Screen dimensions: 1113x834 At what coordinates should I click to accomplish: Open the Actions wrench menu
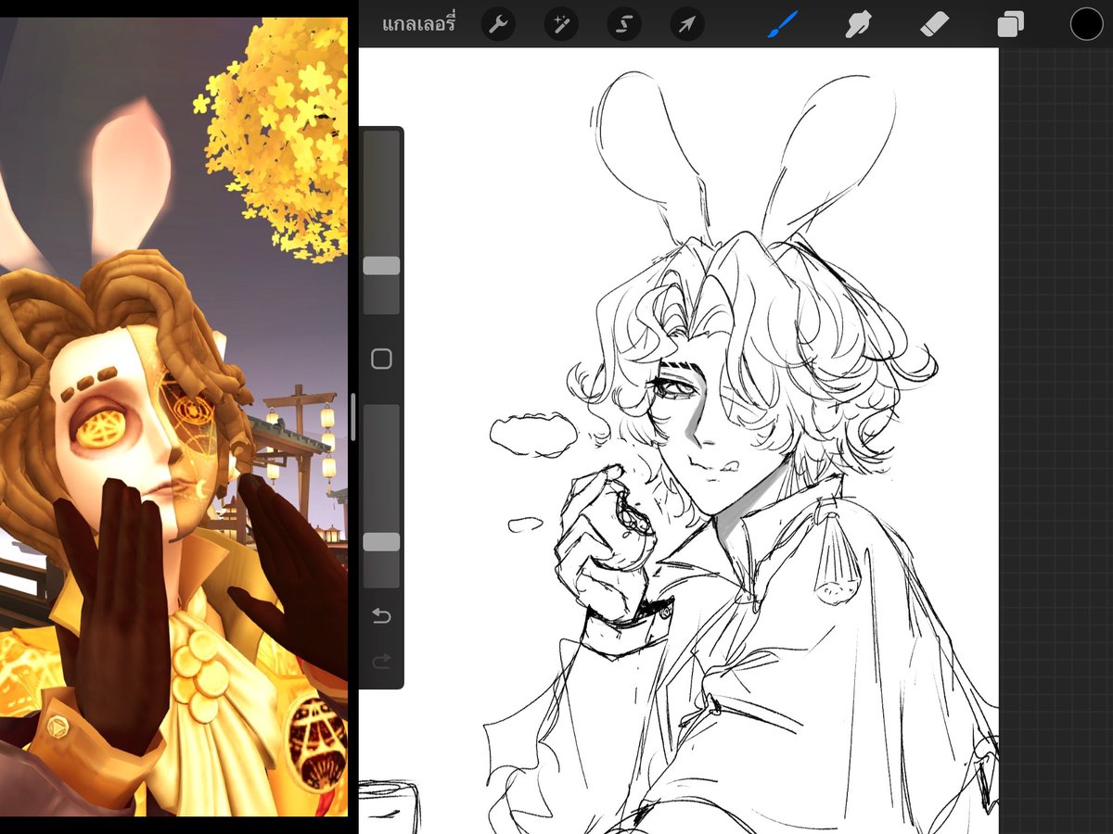click(x=498, y=25)
